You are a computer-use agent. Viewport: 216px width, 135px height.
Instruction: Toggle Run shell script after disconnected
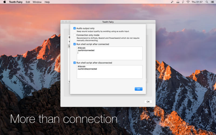pos(75,63)
